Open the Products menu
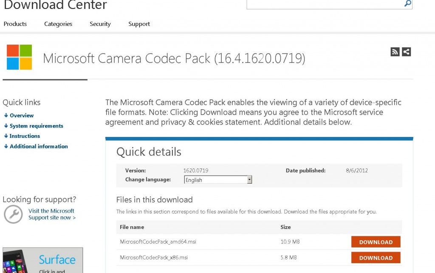This screenshot has height=273, width=435. pyautogui.click(x=15, y=24)
